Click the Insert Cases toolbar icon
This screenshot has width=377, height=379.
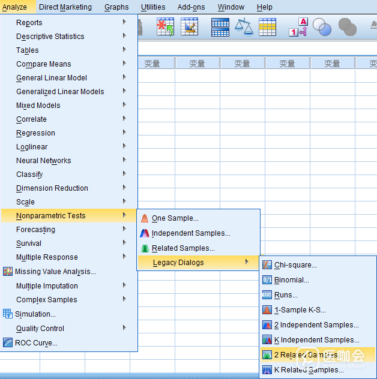(165, 27)
